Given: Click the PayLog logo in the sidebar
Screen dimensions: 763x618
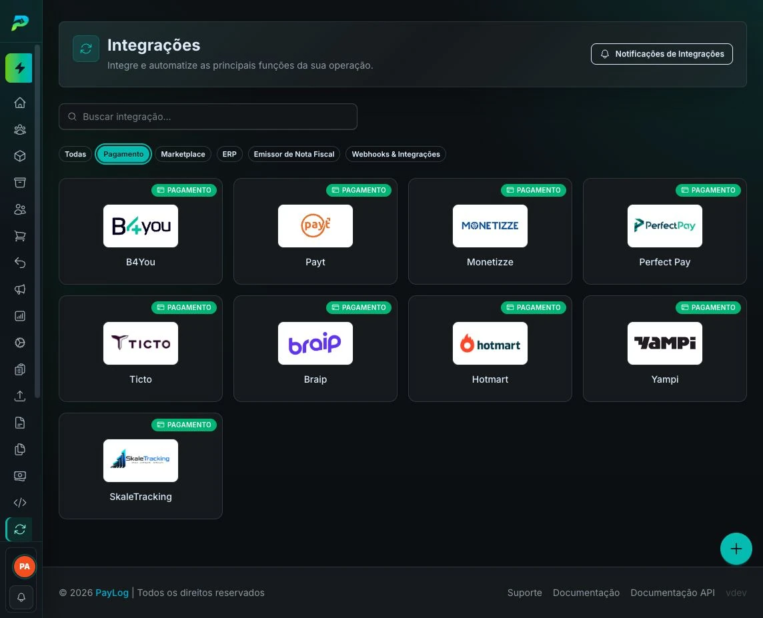Looking at the screenshot, I should point(20,23).
